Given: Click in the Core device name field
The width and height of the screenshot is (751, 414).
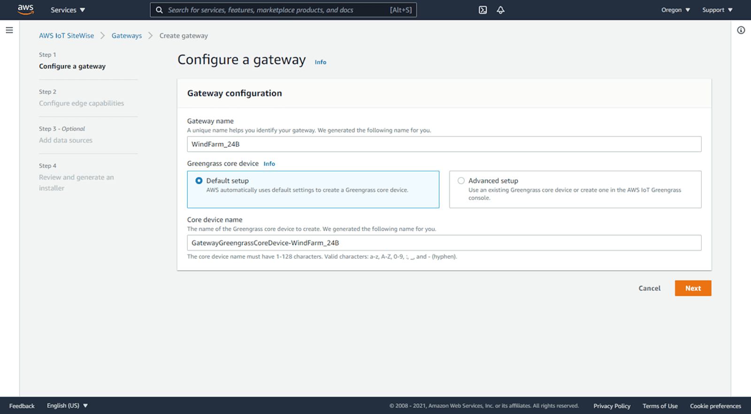Looking at the screenshot, I should [444, 243].
